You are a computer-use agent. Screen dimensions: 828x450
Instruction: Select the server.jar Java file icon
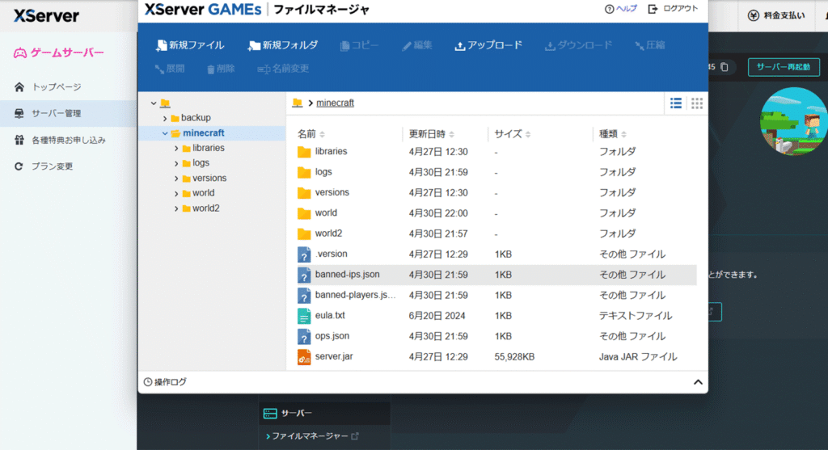tap(304, 357)
